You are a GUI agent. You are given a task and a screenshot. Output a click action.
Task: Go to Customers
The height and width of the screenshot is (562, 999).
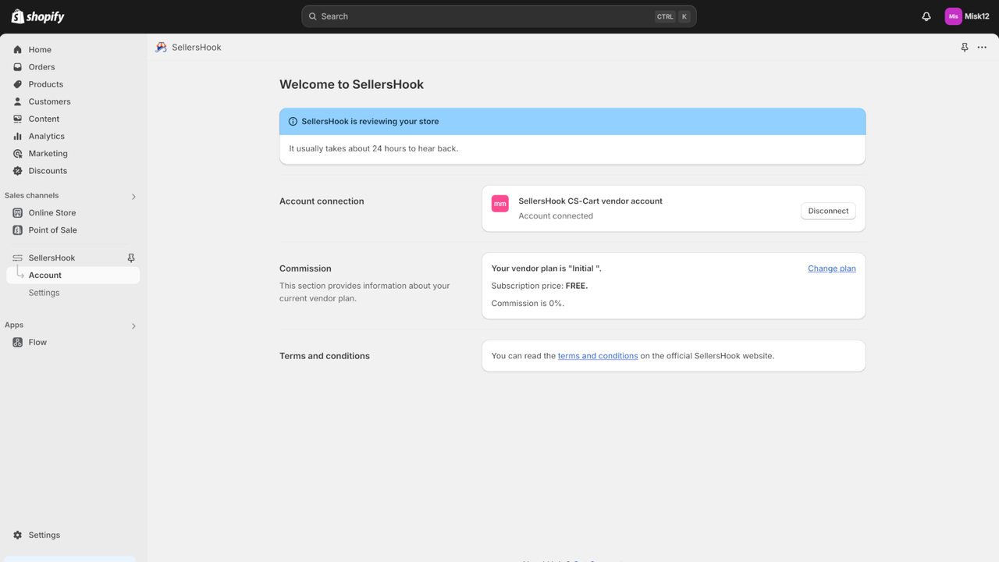[73, 101]
